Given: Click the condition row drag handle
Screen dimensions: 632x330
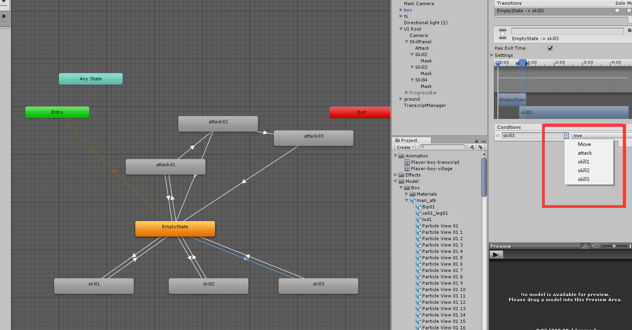Looking at the screenshot, I should (x=497, y=136).
